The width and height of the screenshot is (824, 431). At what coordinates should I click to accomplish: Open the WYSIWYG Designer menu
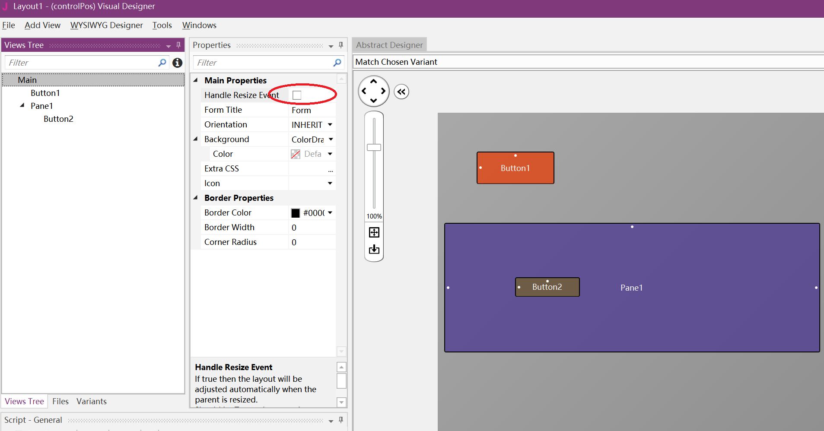coord(107,25)
